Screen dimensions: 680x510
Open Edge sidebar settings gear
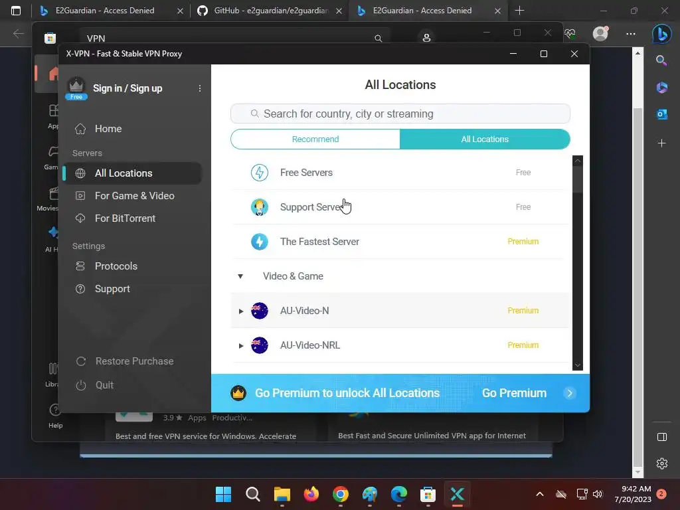662,464
